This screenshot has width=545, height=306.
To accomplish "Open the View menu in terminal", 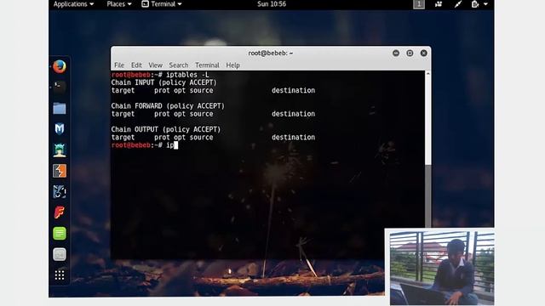I will (155, 65).
